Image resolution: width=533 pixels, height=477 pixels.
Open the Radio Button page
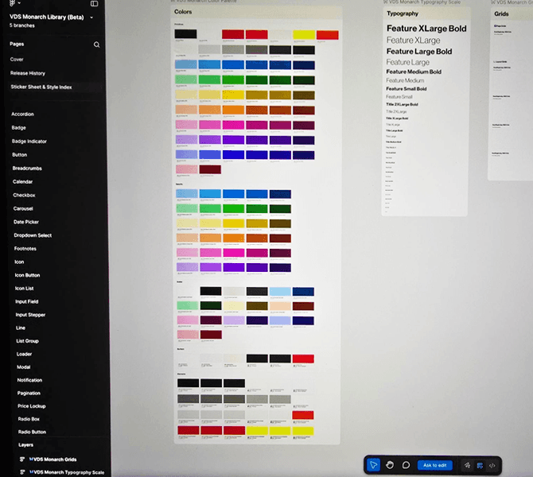(x=32, y=432)
